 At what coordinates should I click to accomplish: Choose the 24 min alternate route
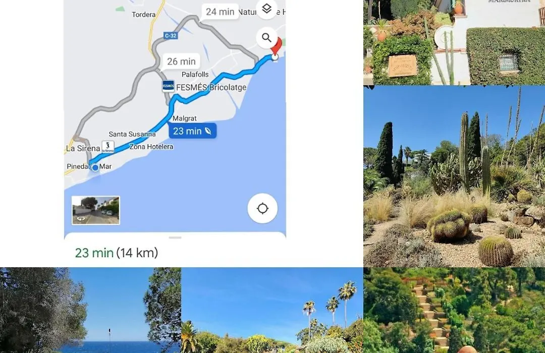click(220, 12)
